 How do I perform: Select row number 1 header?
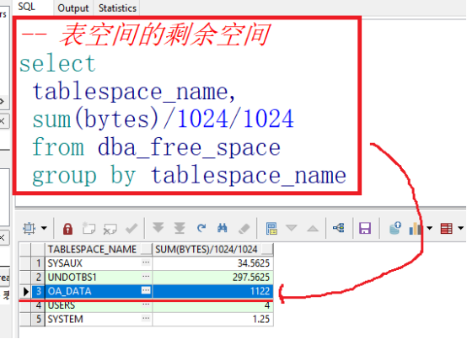click(x=38, y=263)
